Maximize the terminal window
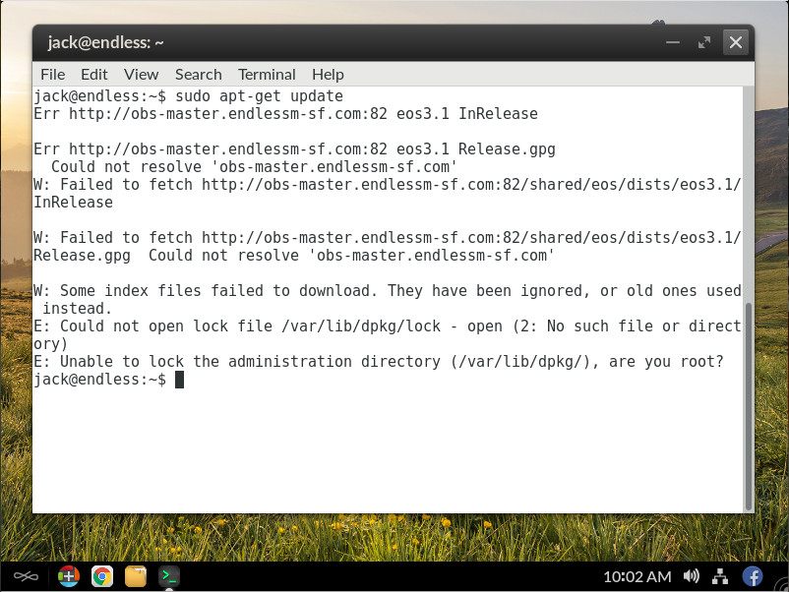This screenshot has width=789, height=592. 703,42
